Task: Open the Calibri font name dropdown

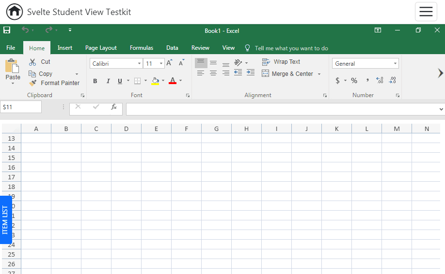Action: [139, 64]
